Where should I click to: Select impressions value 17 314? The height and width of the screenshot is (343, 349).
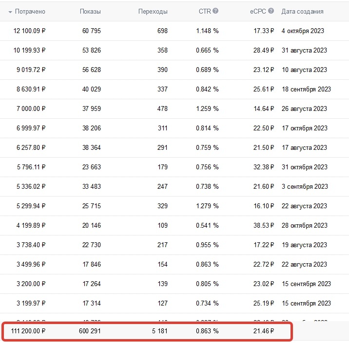click(92, 304)
